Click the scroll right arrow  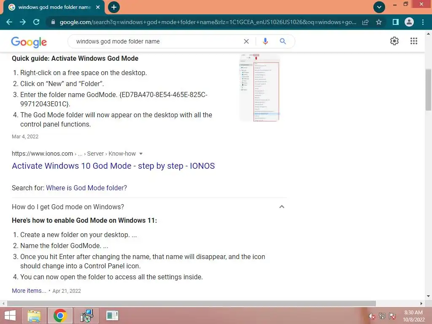421,303
